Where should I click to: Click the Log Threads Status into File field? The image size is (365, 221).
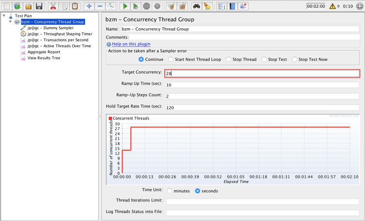(x=263, y=213)
